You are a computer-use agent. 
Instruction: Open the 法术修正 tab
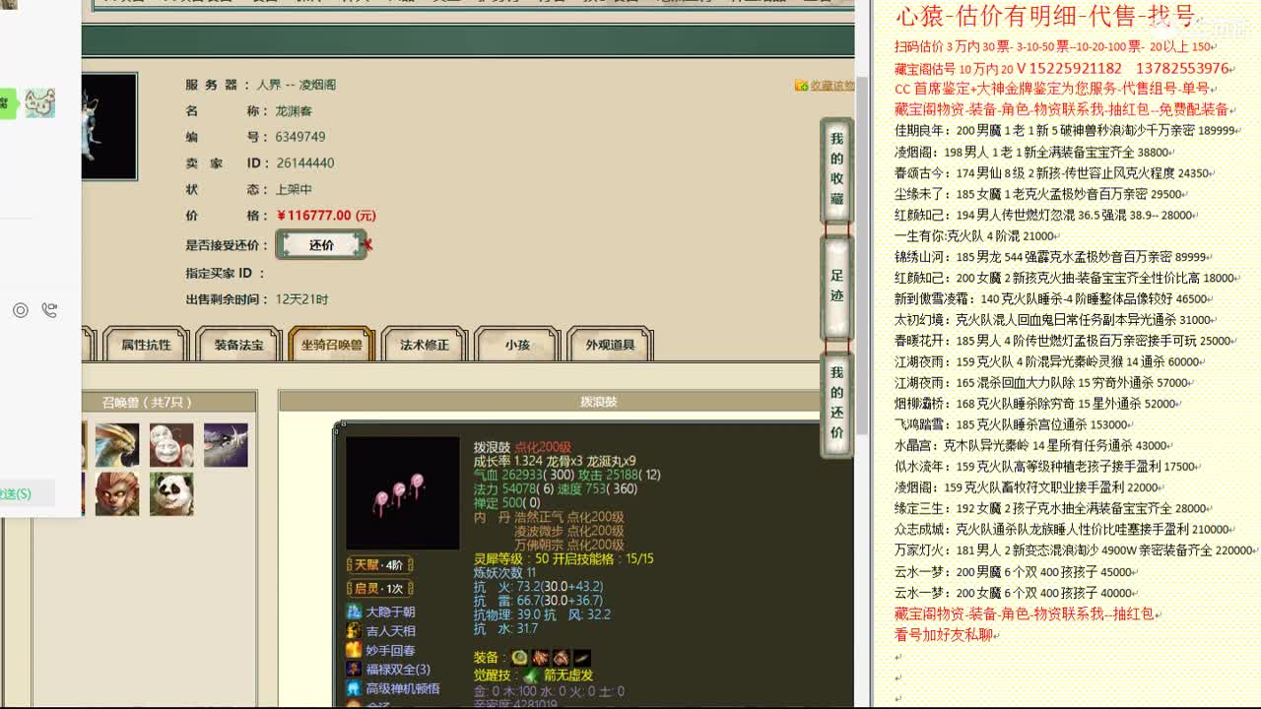tap(425, 345)
